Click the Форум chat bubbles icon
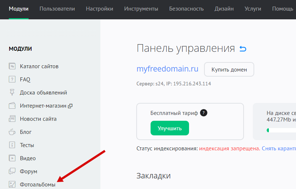 pos(12,171)
